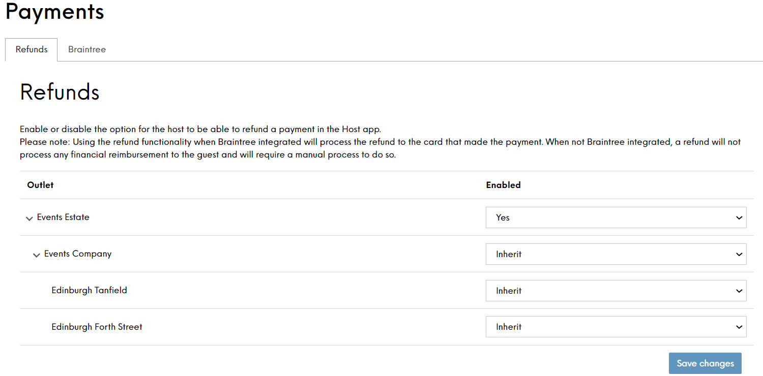
Task: Click the Payments page heading
Action: (55, 12)
